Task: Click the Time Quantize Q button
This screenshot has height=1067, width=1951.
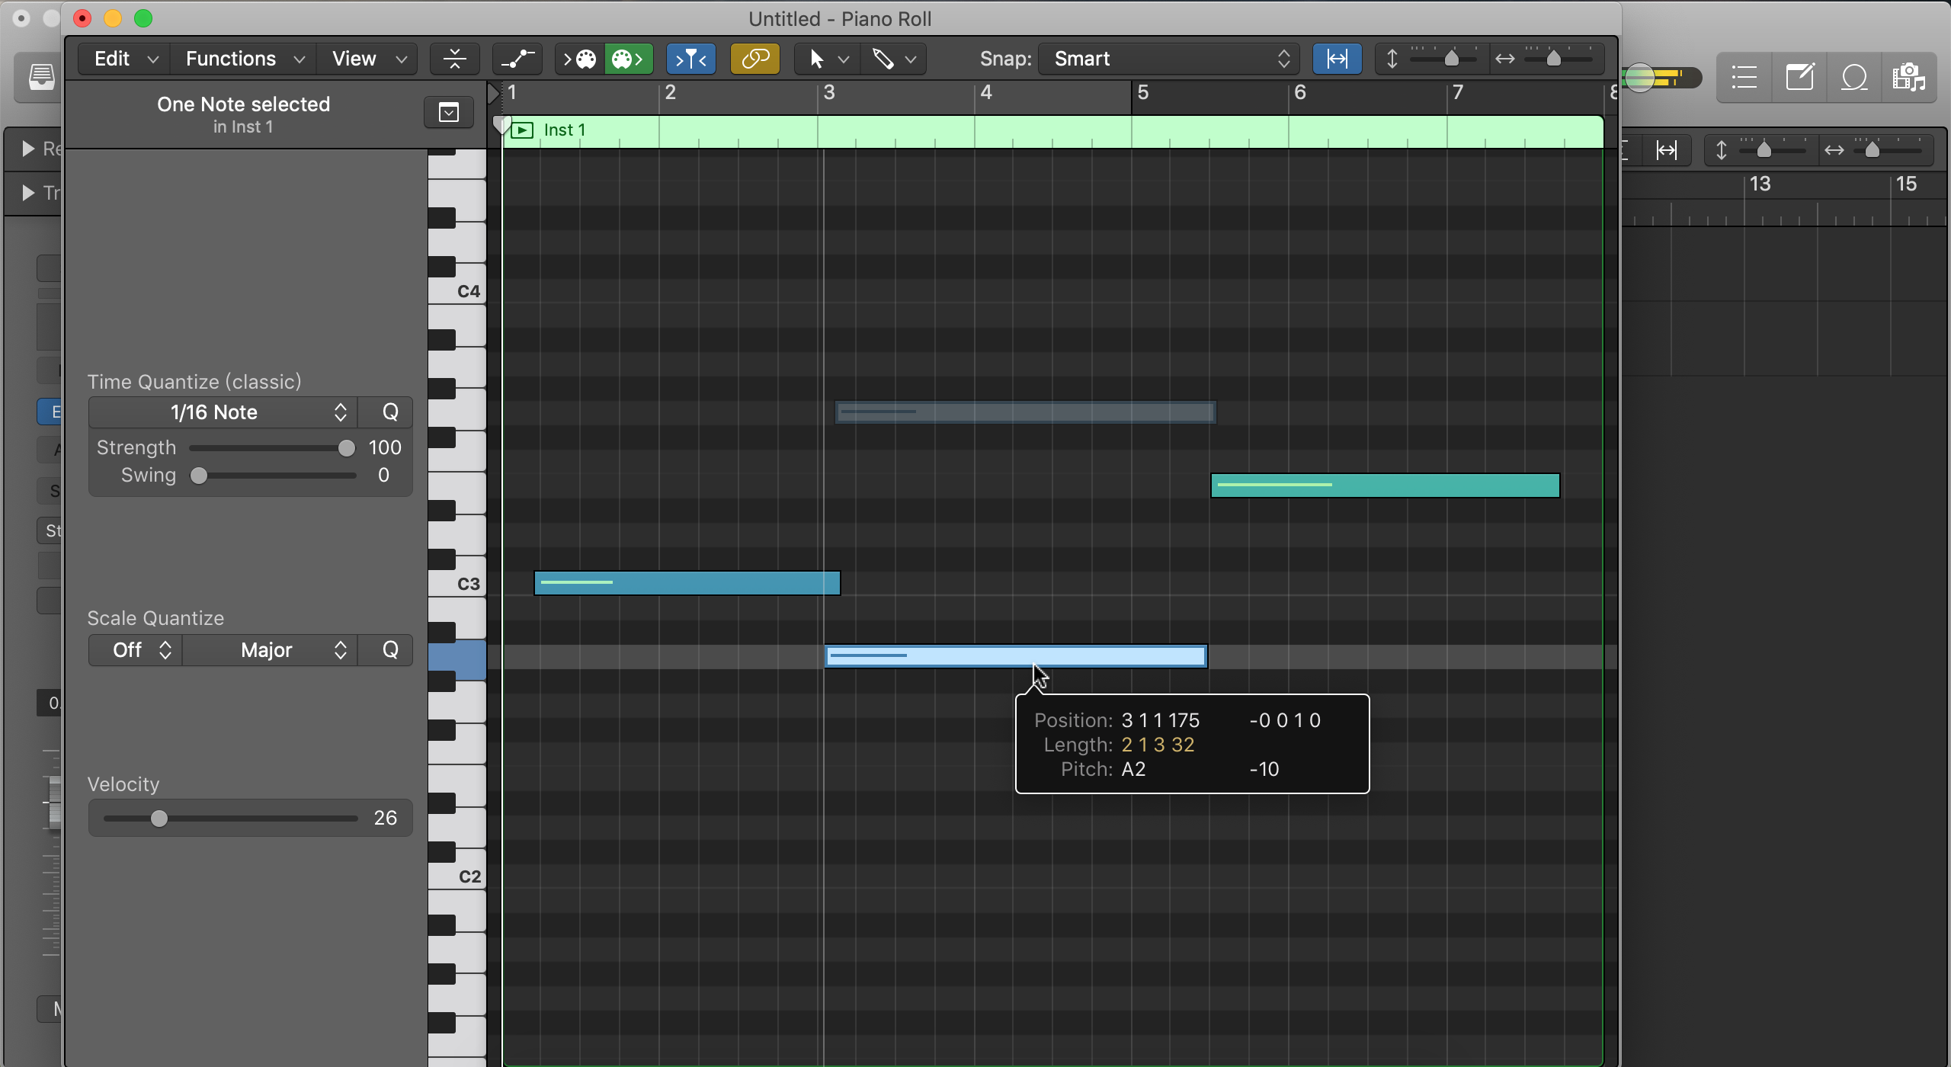Action: point(389,412)
